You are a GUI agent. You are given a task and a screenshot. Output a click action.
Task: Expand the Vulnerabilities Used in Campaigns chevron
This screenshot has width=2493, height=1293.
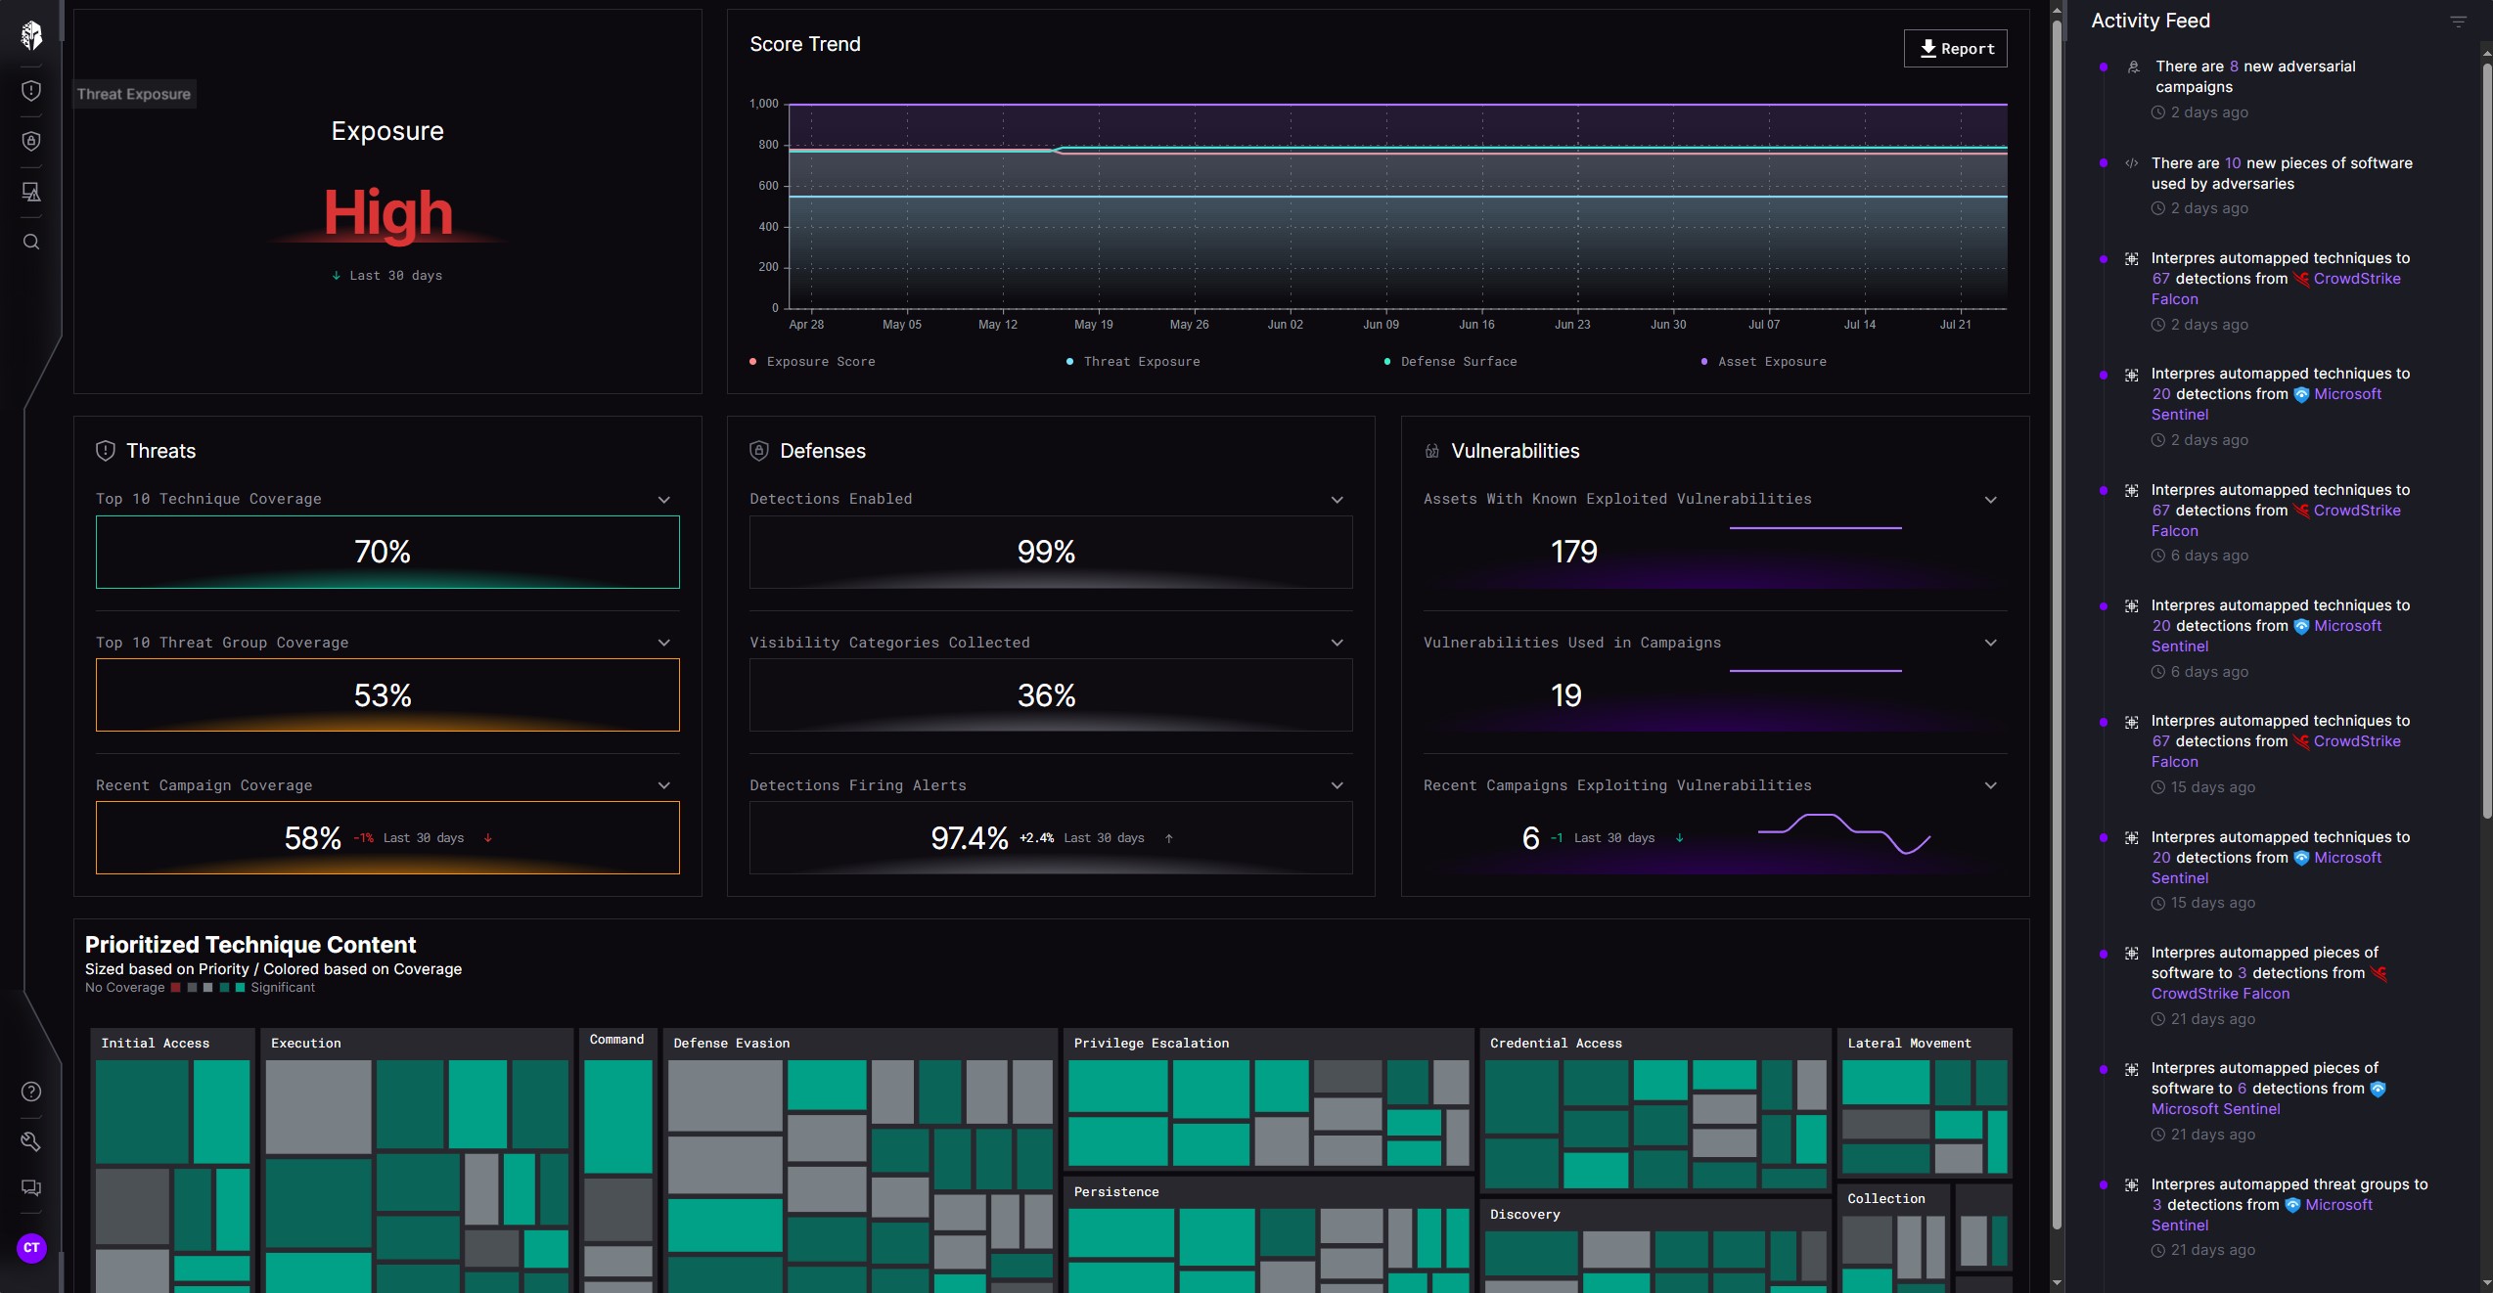click(1990, 643)
